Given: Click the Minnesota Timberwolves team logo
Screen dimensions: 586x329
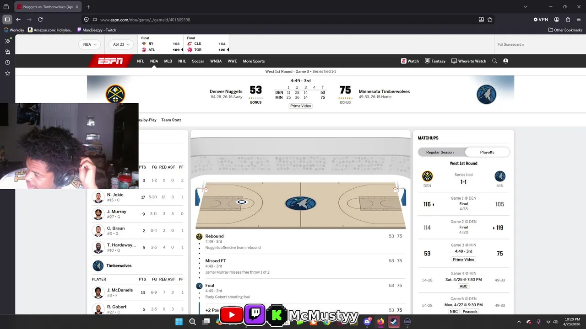Looking at the screenshot, I should tap(486, 94).
